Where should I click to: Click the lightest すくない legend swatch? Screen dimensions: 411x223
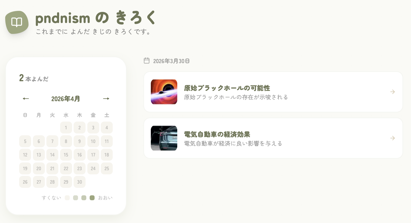point(67,198)
